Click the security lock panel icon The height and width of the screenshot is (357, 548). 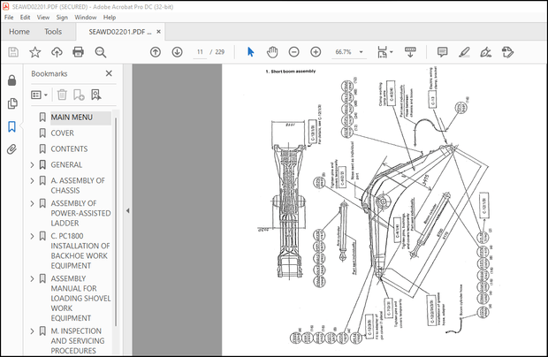click(x=11, y=80)
